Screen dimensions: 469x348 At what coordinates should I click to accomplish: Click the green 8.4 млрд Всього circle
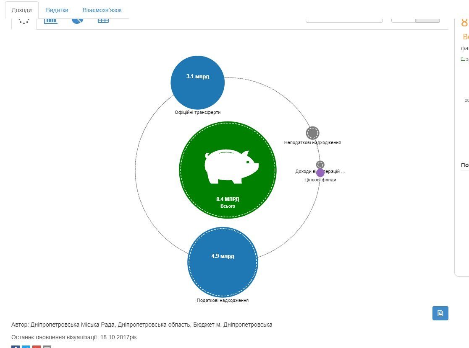coord(228,197)
